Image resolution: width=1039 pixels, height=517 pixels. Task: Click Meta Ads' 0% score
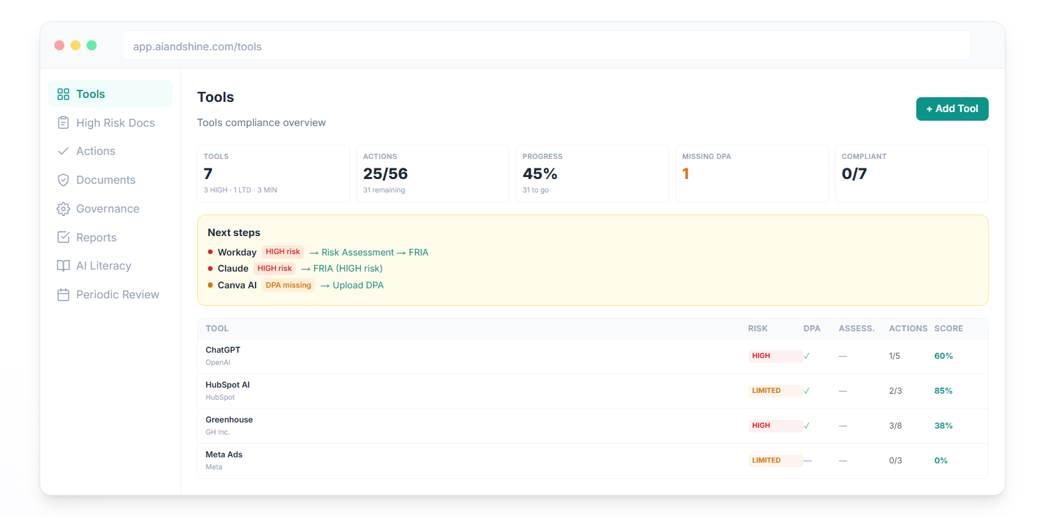pyautogui.click(x=940, y=461)
